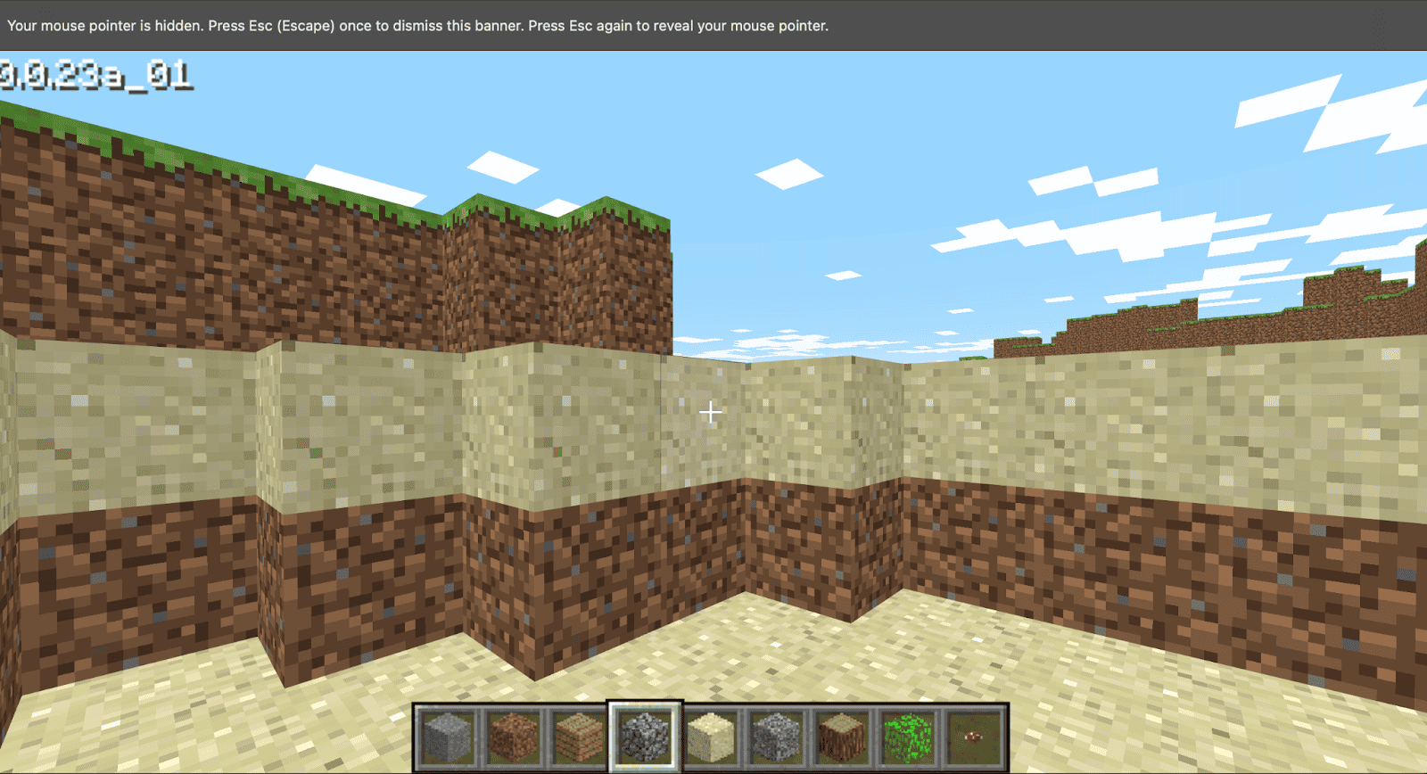Click the white crosshair at screen center
This screenshot has height=774, width=1427.
point(711,413)
